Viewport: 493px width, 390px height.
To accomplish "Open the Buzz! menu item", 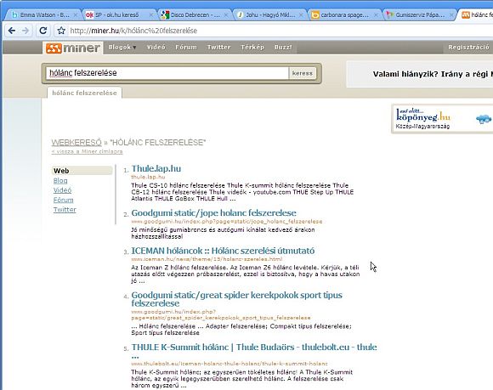I will tap(283, 47).
